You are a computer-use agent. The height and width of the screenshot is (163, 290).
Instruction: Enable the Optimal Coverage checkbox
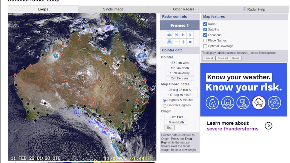(205, 46)
